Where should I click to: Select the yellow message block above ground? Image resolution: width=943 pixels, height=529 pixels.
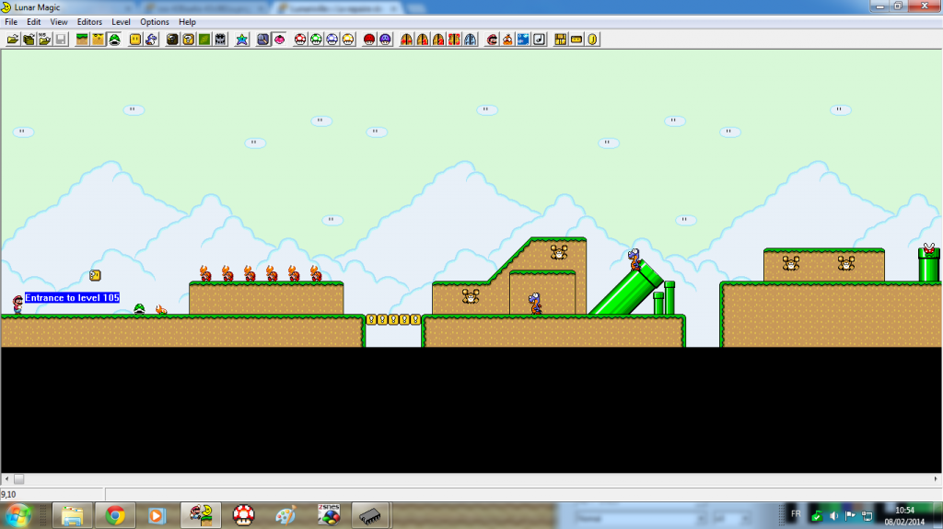pyautogui.click(x=95, y=275)
